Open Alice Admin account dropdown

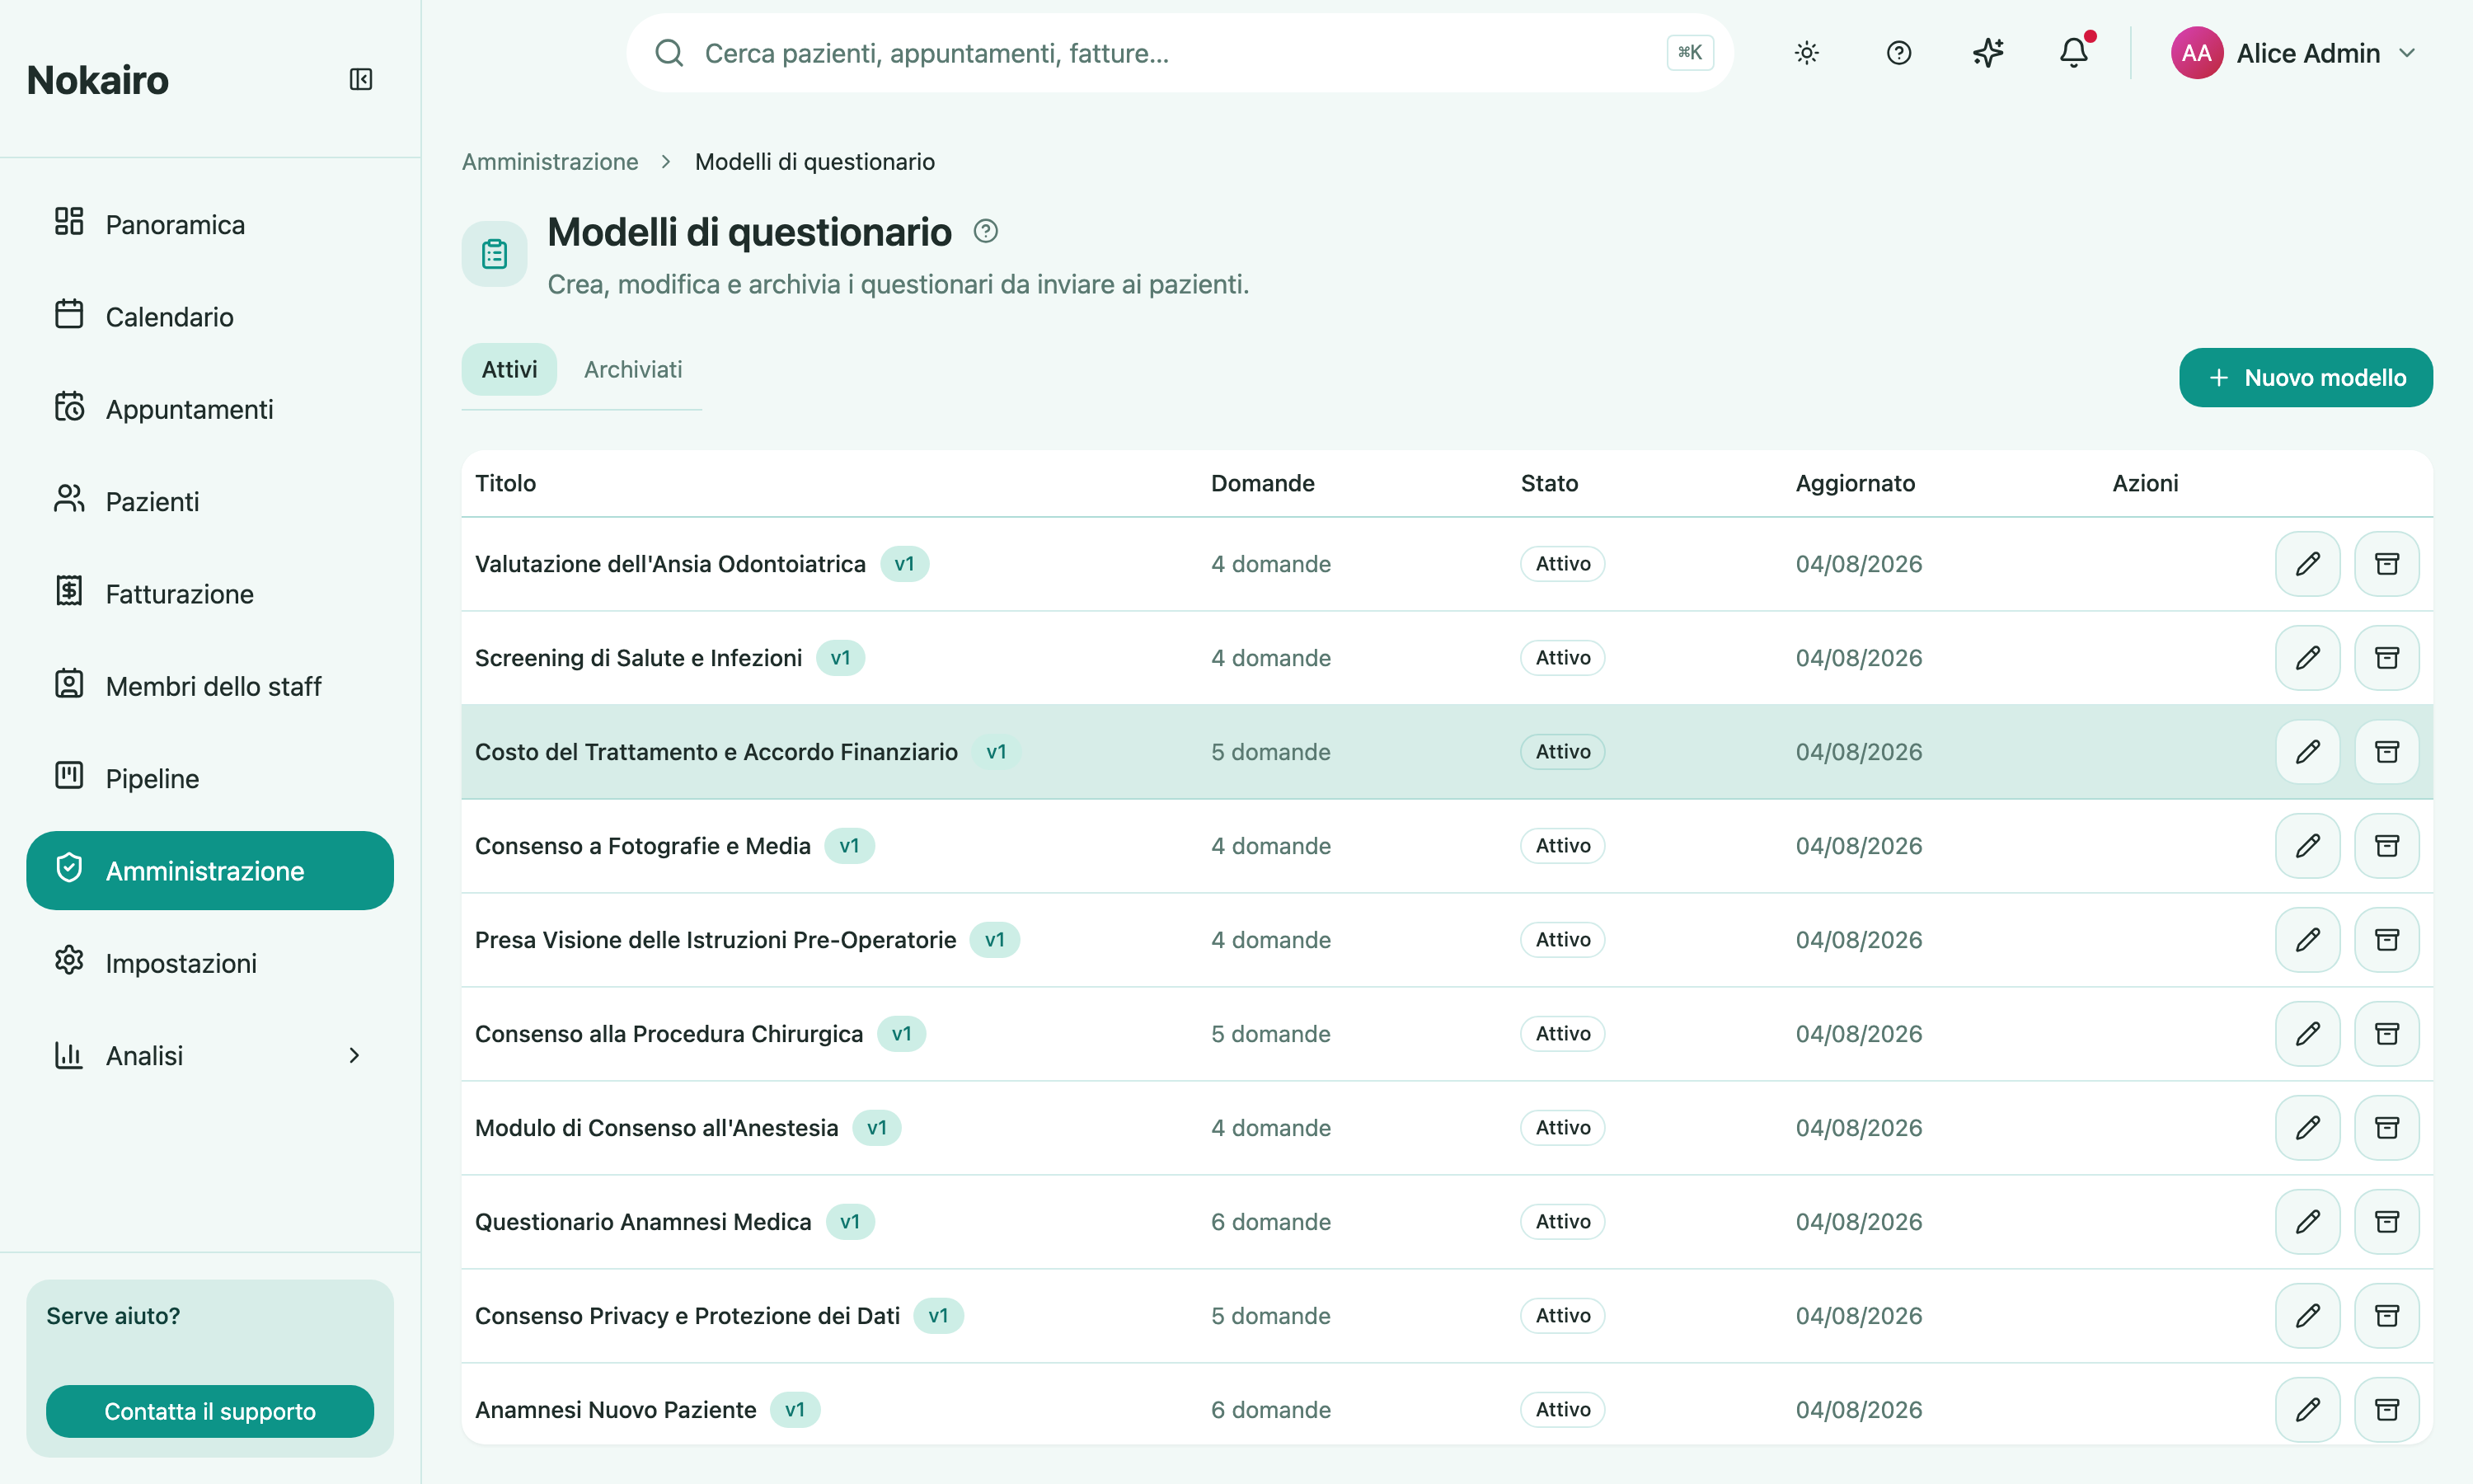tap(2293, 53)
